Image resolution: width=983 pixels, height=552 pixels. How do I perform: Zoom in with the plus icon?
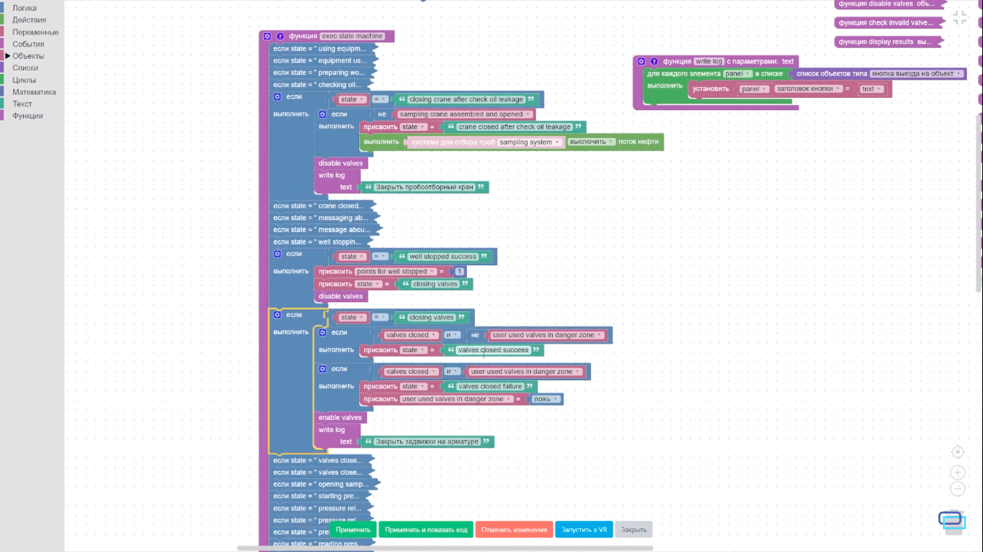click(x=957, y=472)
